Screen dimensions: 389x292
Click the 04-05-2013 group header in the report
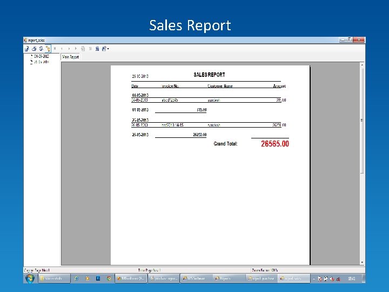point(140,95)
